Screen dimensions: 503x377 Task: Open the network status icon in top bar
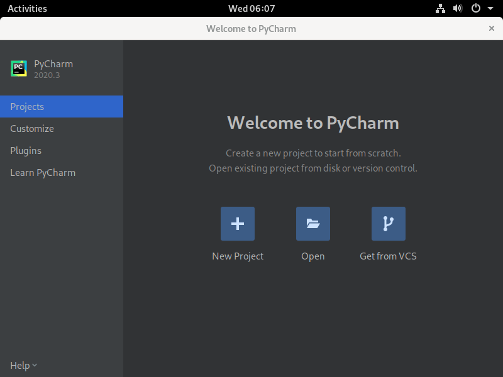440,8
